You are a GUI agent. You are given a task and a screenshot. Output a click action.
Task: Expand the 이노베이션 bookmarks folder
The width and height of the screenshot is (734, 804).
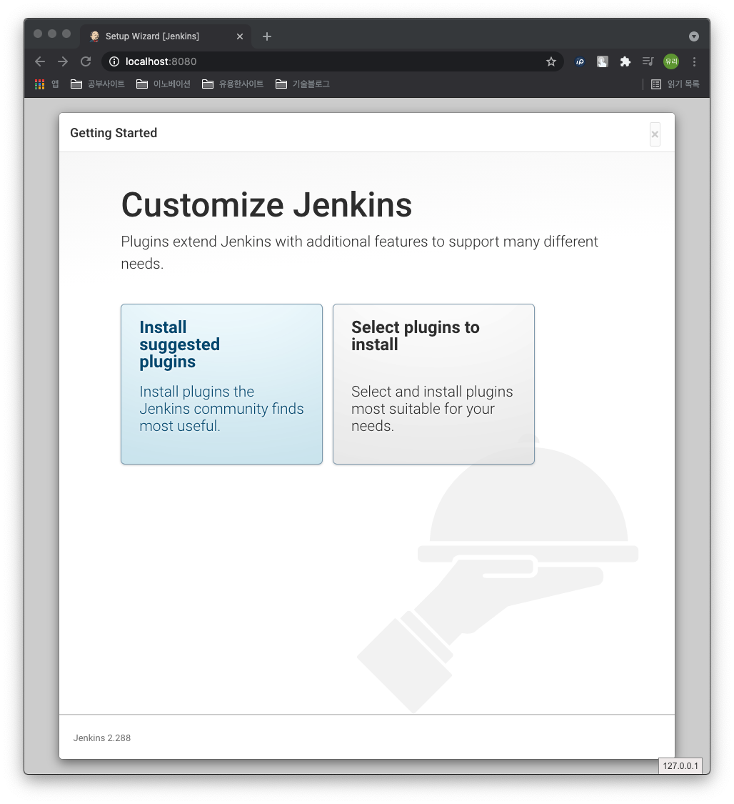[x=162, y=84]
